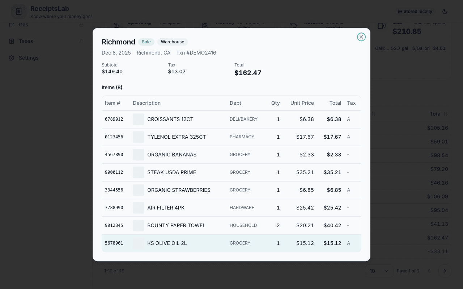Click the Warehouse badge on the receipt header
463x289 pixels.
point(173,42)
